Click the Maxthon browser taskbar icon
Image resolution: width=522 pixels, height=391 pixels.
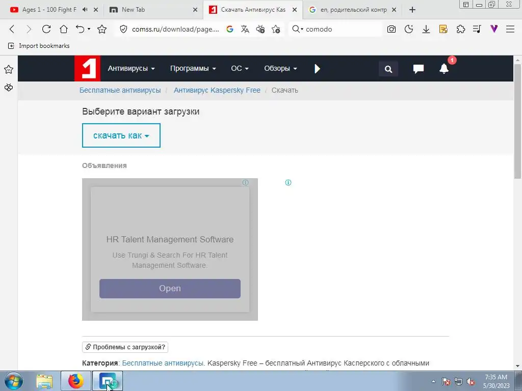[x=107, y=381]
